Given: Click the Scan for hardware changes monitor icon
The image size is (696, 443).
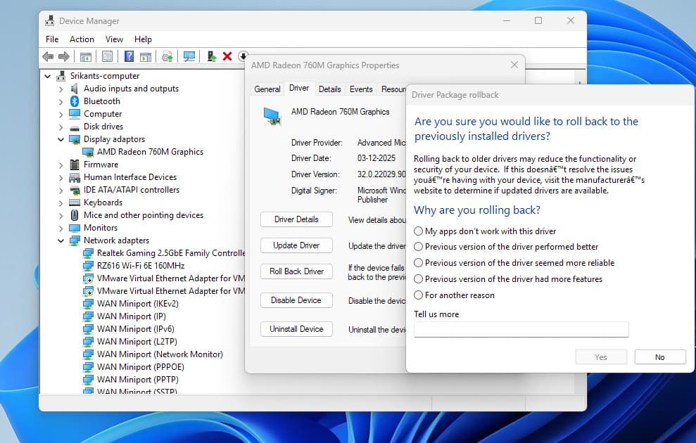Looking at the screenshot, I should pos(189,56).
